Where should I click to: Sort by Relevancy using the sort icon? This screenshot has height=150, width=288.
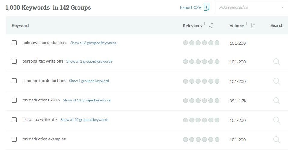point(211,25)
